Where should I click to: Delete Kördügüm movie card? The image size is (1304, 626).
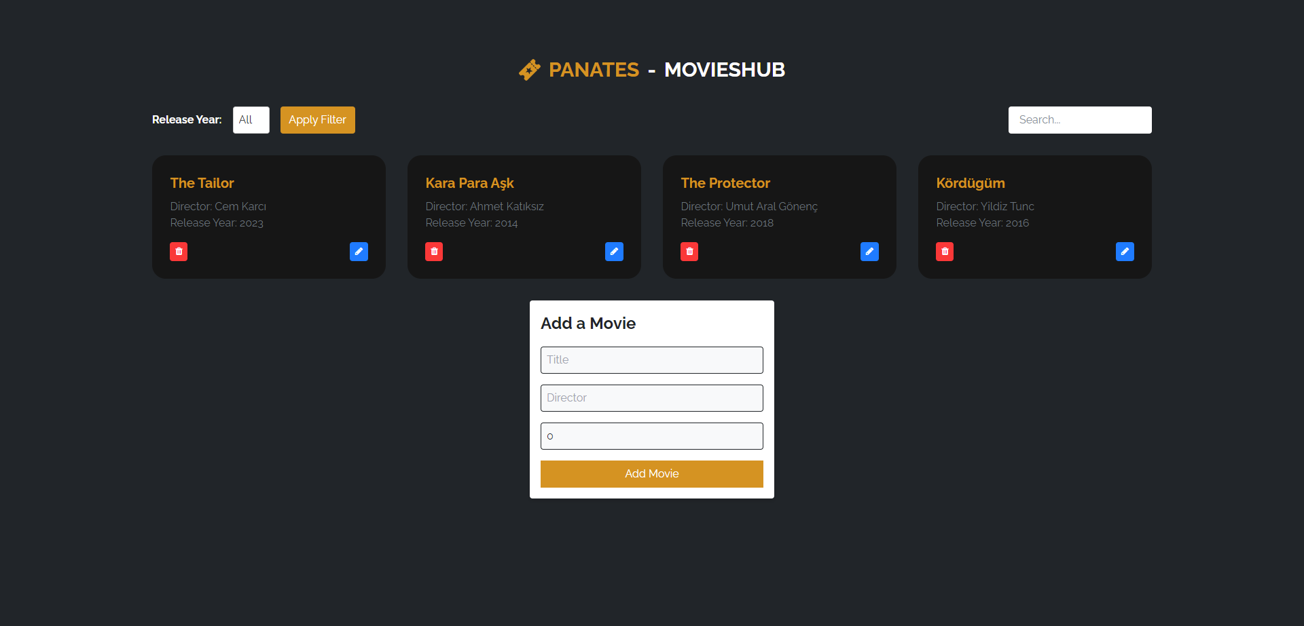pyautogui.click(x=945, y=252)
